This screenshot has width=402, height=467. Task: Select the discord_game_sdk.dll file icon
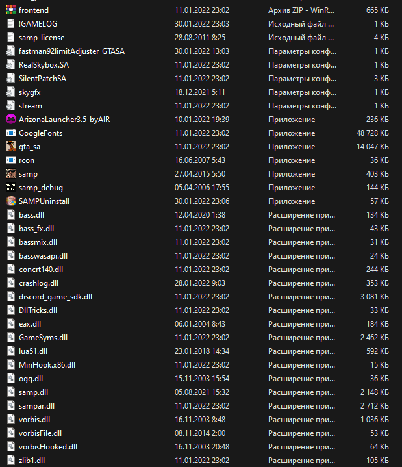pos(11,297)
